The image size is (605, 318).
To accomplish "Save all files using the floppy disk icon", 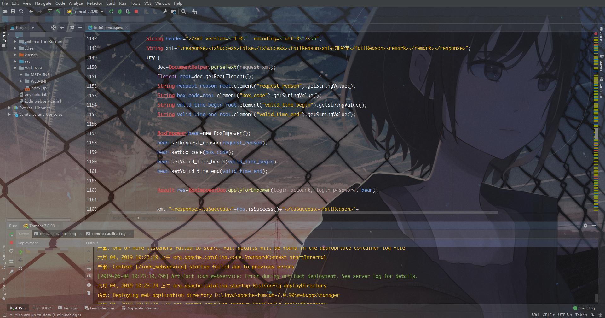I will [x=13, y=11].
